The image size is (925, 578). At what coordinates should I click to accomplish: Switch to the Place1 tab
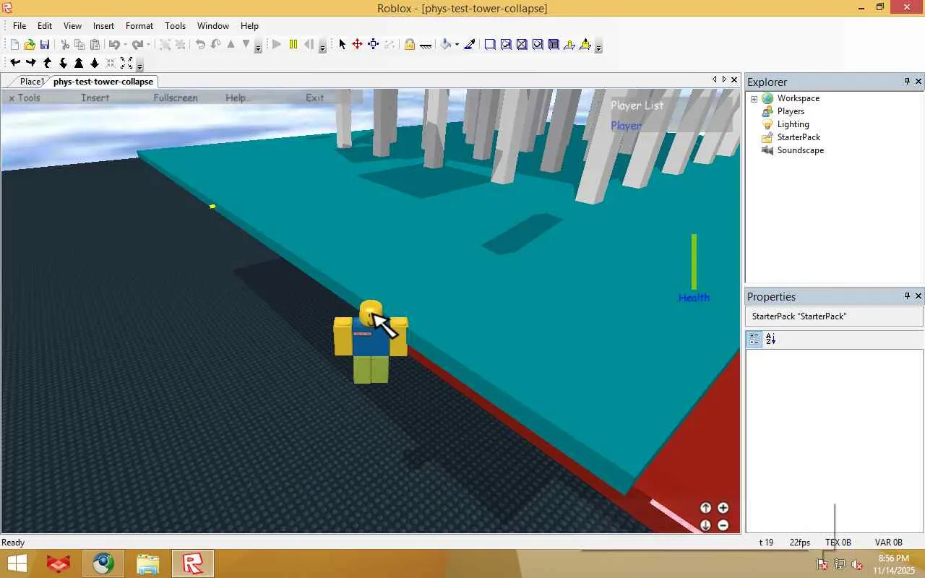click(32, 82)
